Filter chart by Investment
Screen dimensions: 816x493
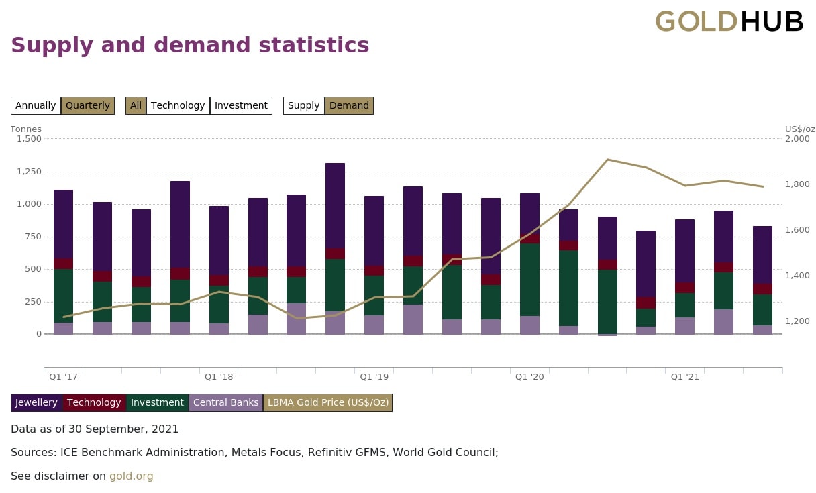[241, 106]
